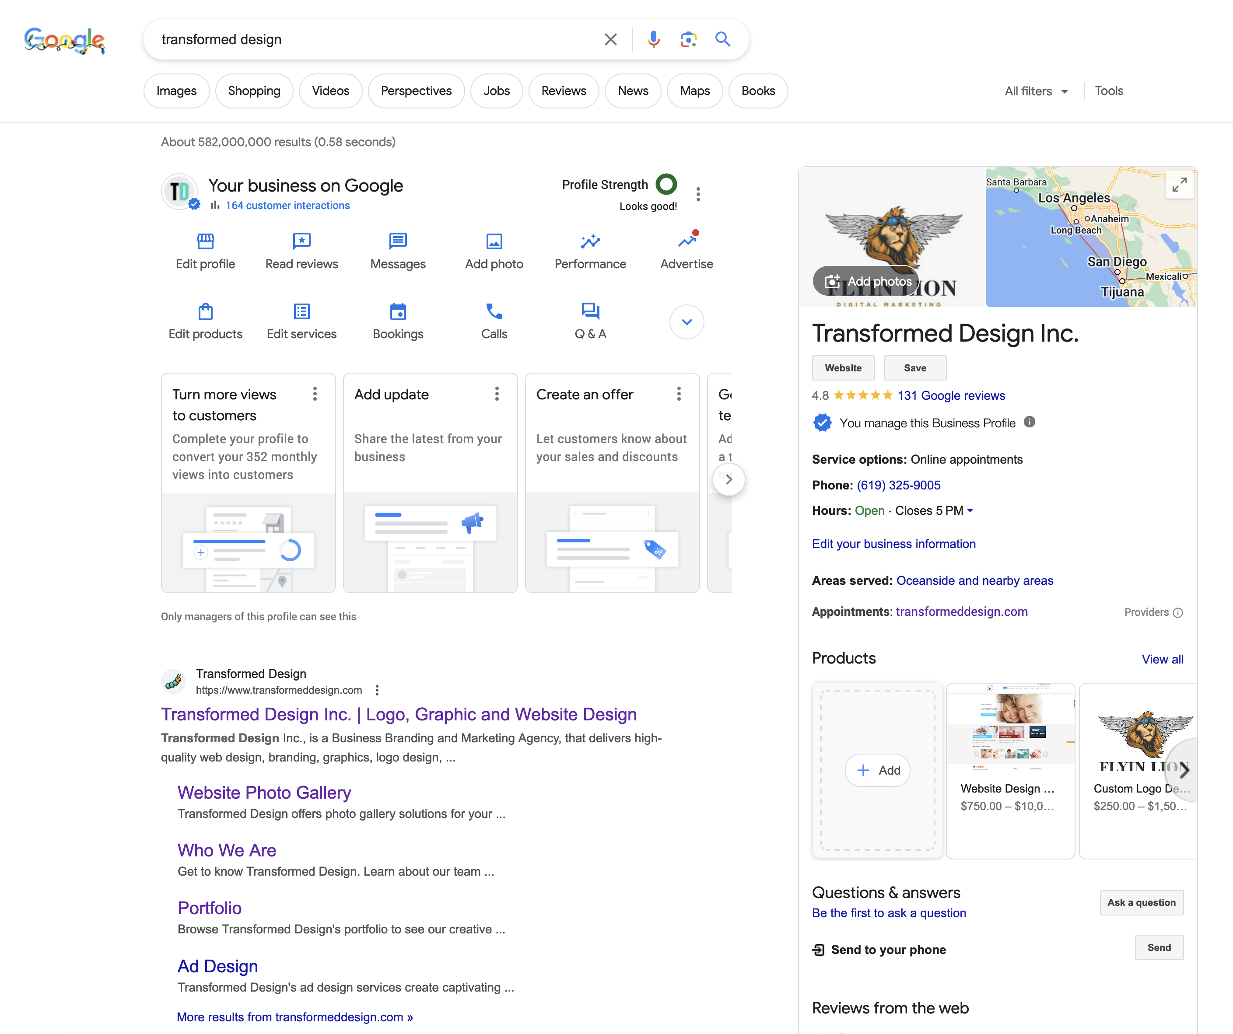
Task: Open 131 Google reviews link
Action: pos(951,395)
